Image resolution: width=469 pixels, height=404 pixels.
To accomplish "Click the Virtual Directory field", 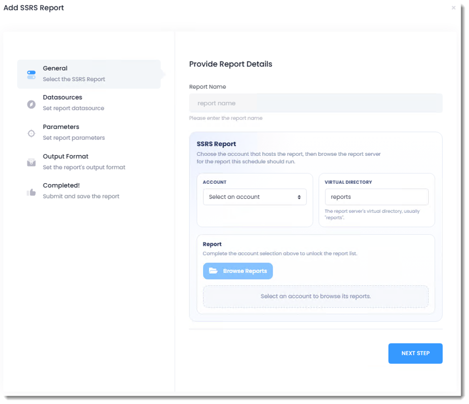I will click(x=377, y=197).
